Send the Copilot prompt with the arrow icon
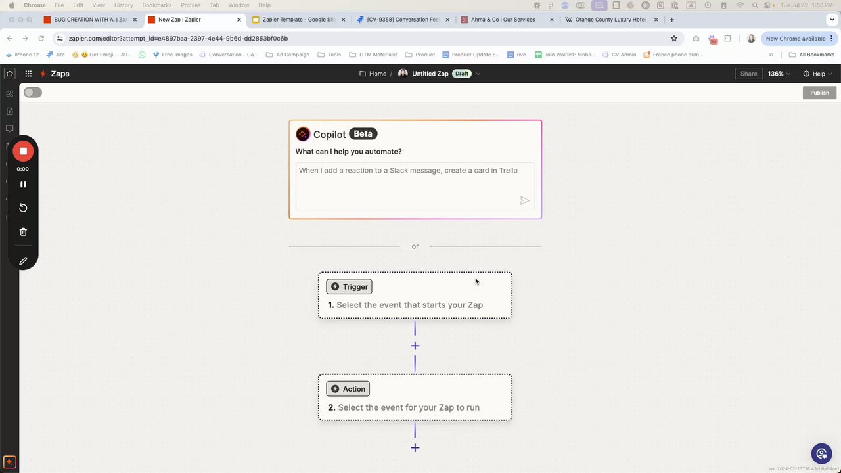841x473 pixels. tap(525, 200)
